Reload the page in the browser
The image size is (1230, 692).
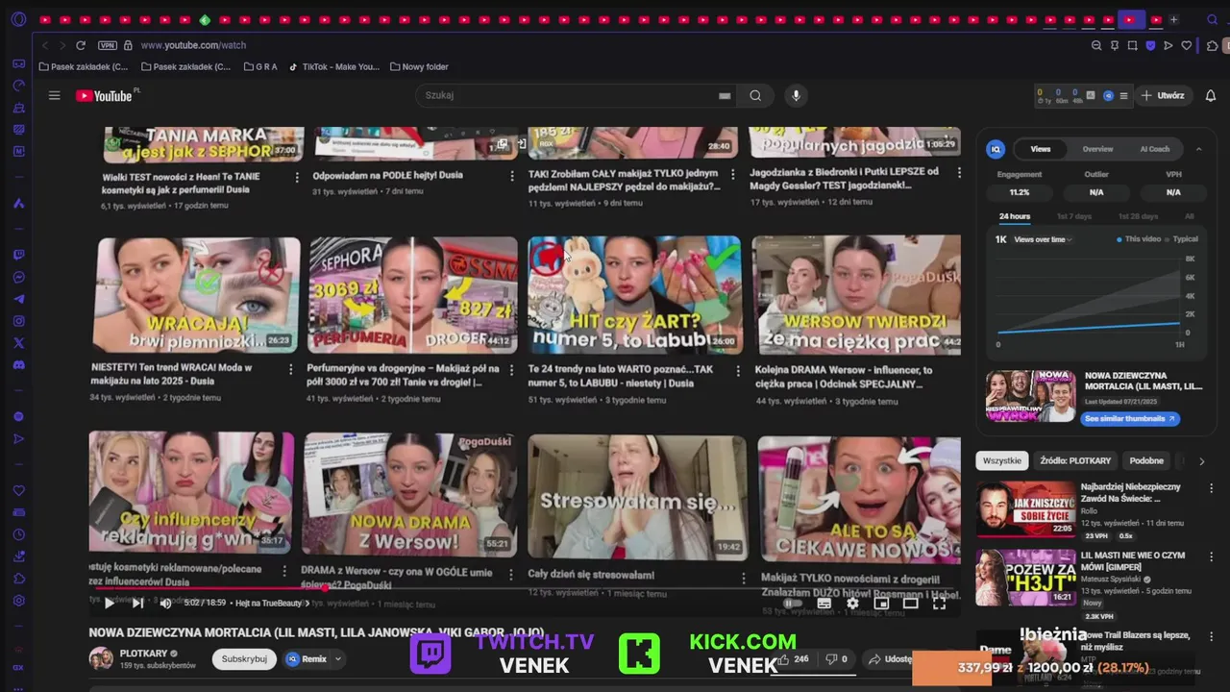click(81, 45)
